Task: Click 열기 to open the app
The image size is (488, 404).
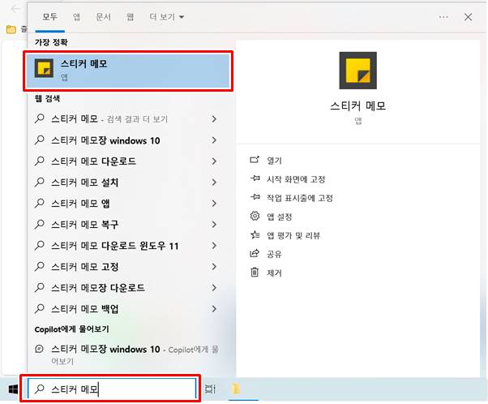Action: (x=274, y=161)
